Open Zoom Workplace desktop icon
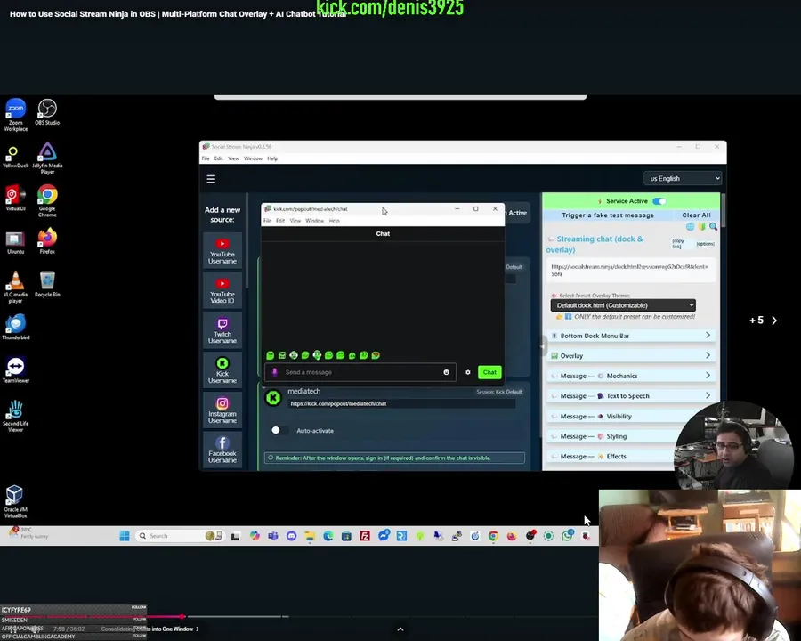This screenshot has height=641, width=801. coord(16,115)
